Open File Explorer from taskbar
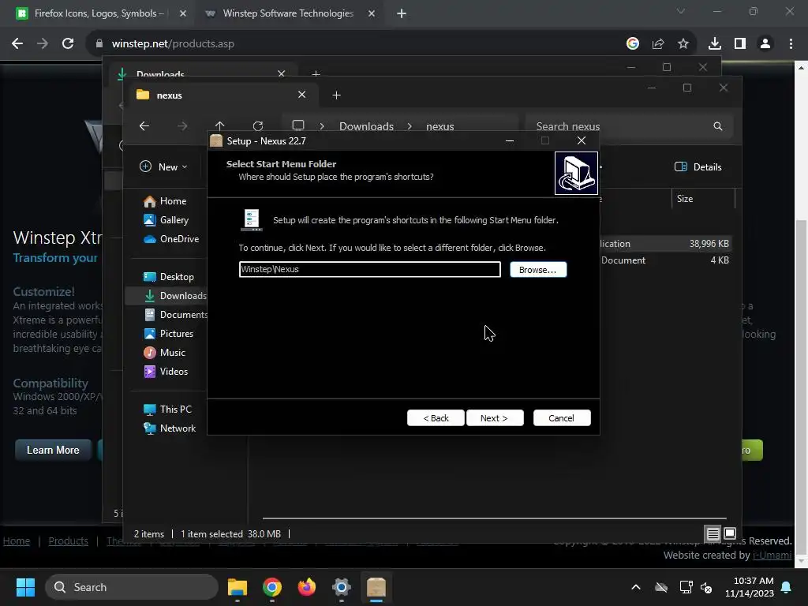This screenshot has width=808, height=606. (238, 587)
